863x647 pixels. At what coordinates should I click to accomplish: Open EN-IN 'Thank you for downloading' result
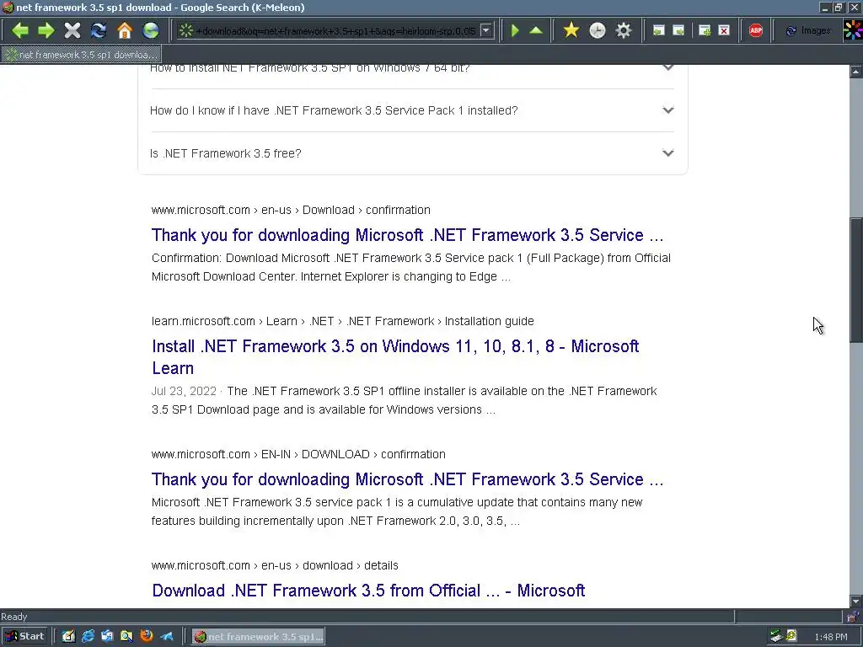tap(407, 479)
